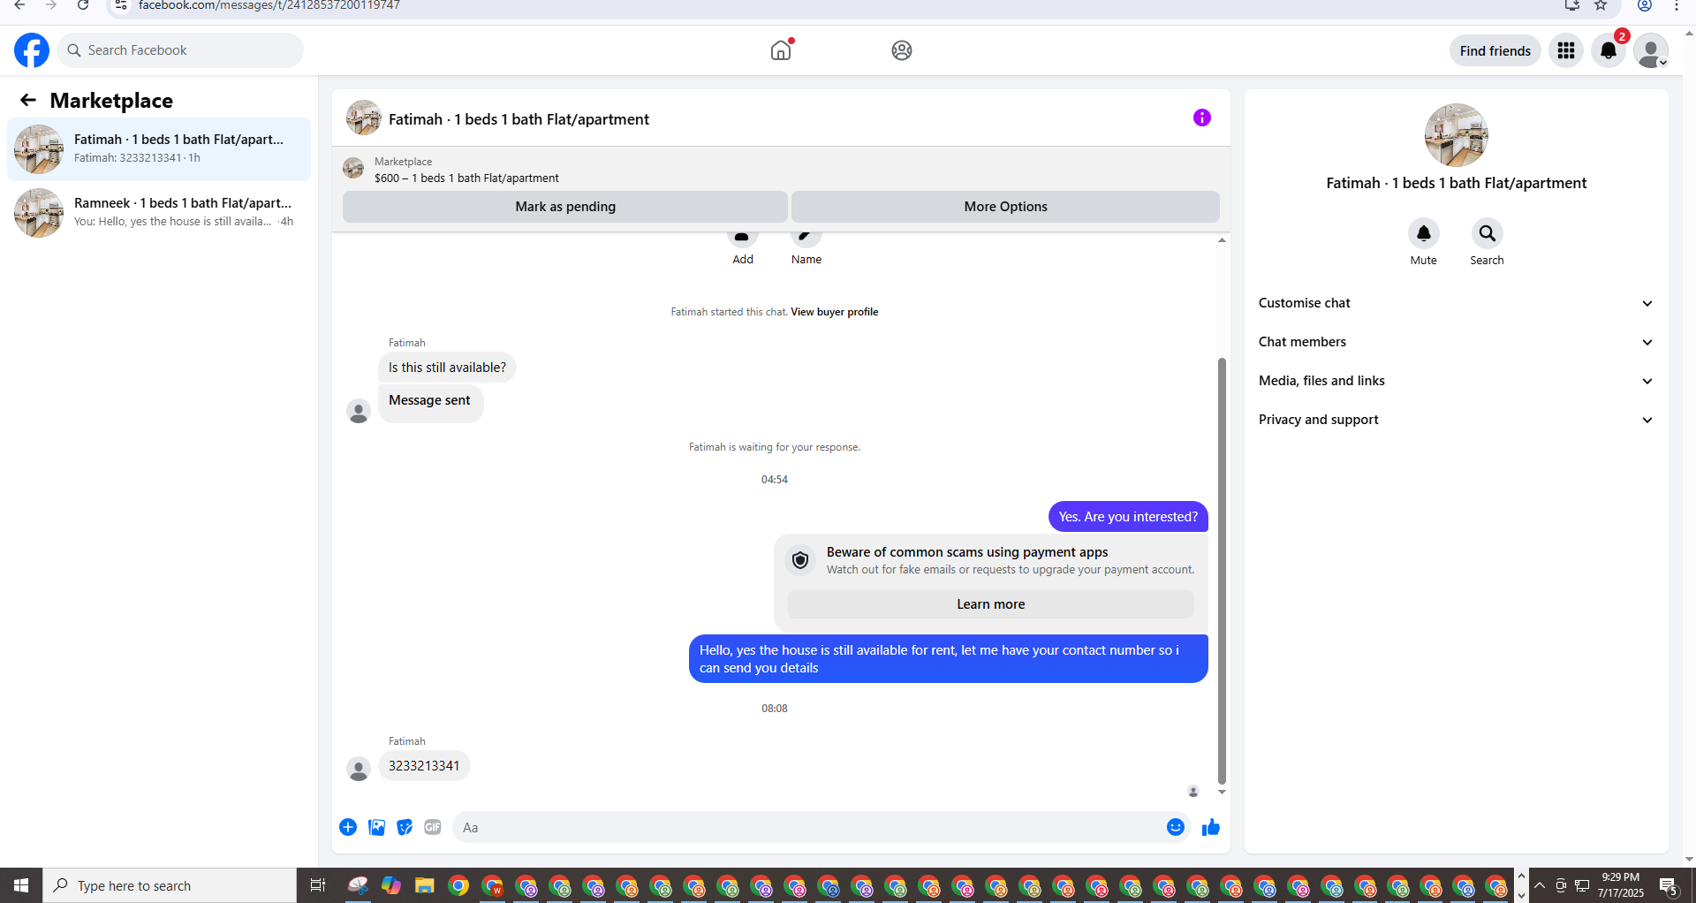
Task: Open the notifications bell
Action: pyautogui.click(x=1609, y=50)
